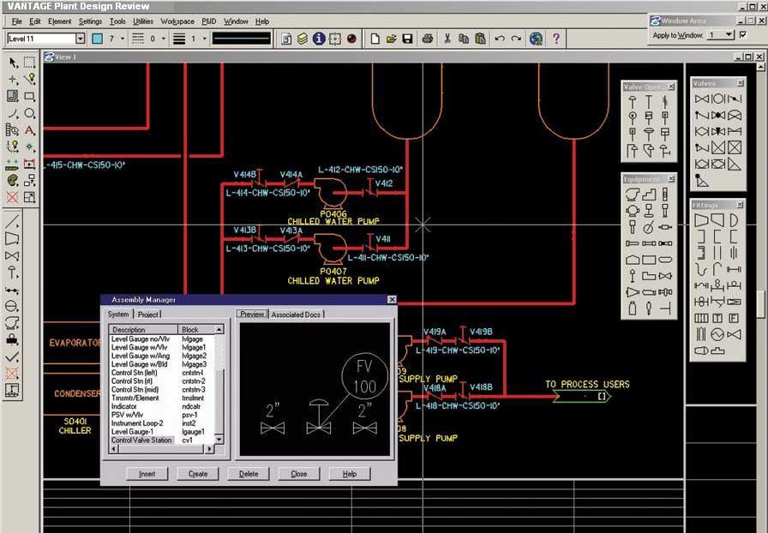Open the Level 11 dropdown

coord(81,39)
